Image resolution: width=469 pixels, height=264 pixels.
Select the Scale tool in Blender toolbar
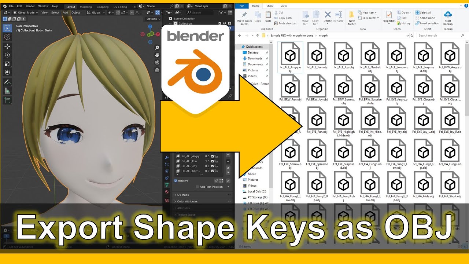pos(7,64)
